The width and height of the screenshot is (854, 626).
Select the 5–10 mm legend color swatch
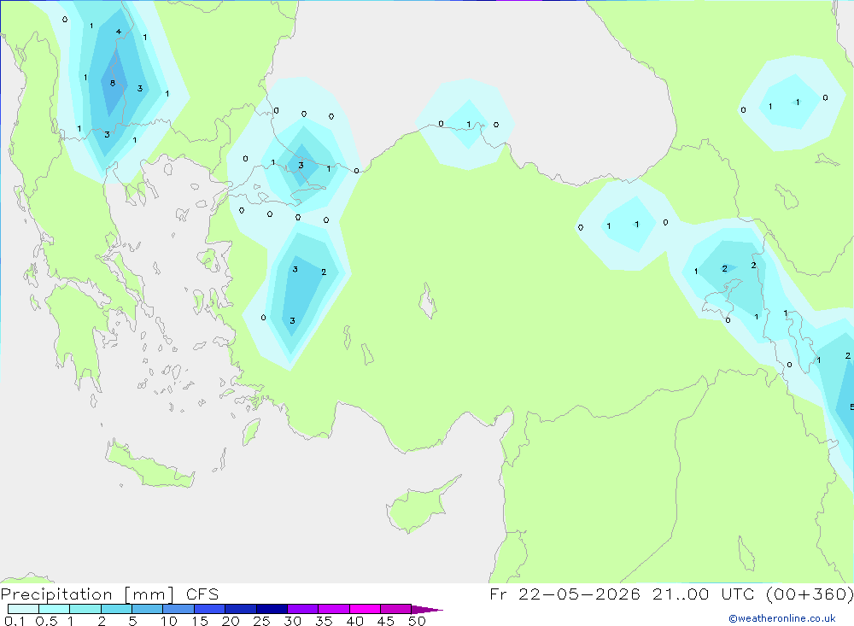(x=148, y=609)
